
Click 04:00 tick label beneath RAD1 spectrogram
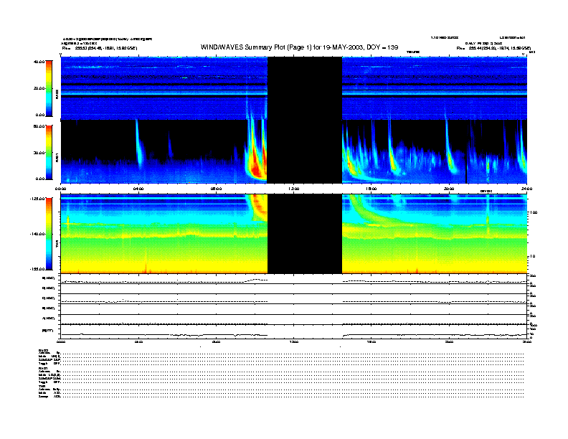pyautogui.click(x=138, y=189)
